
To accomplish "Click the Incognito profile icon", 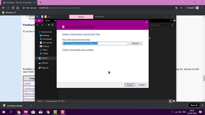I will click(x=197, y=8).
